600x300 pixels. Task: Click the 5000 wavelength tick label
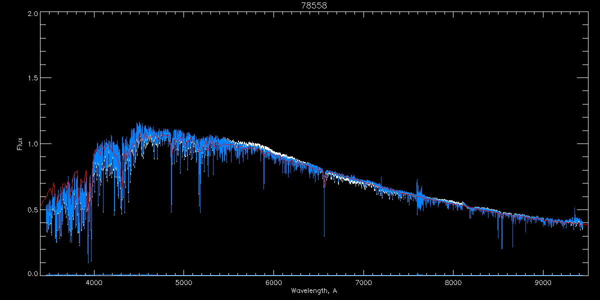[184, 282]
